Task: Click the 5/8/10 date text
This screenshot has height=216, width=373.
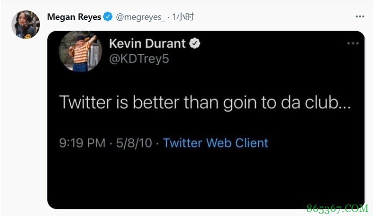Action: point(134,143)
